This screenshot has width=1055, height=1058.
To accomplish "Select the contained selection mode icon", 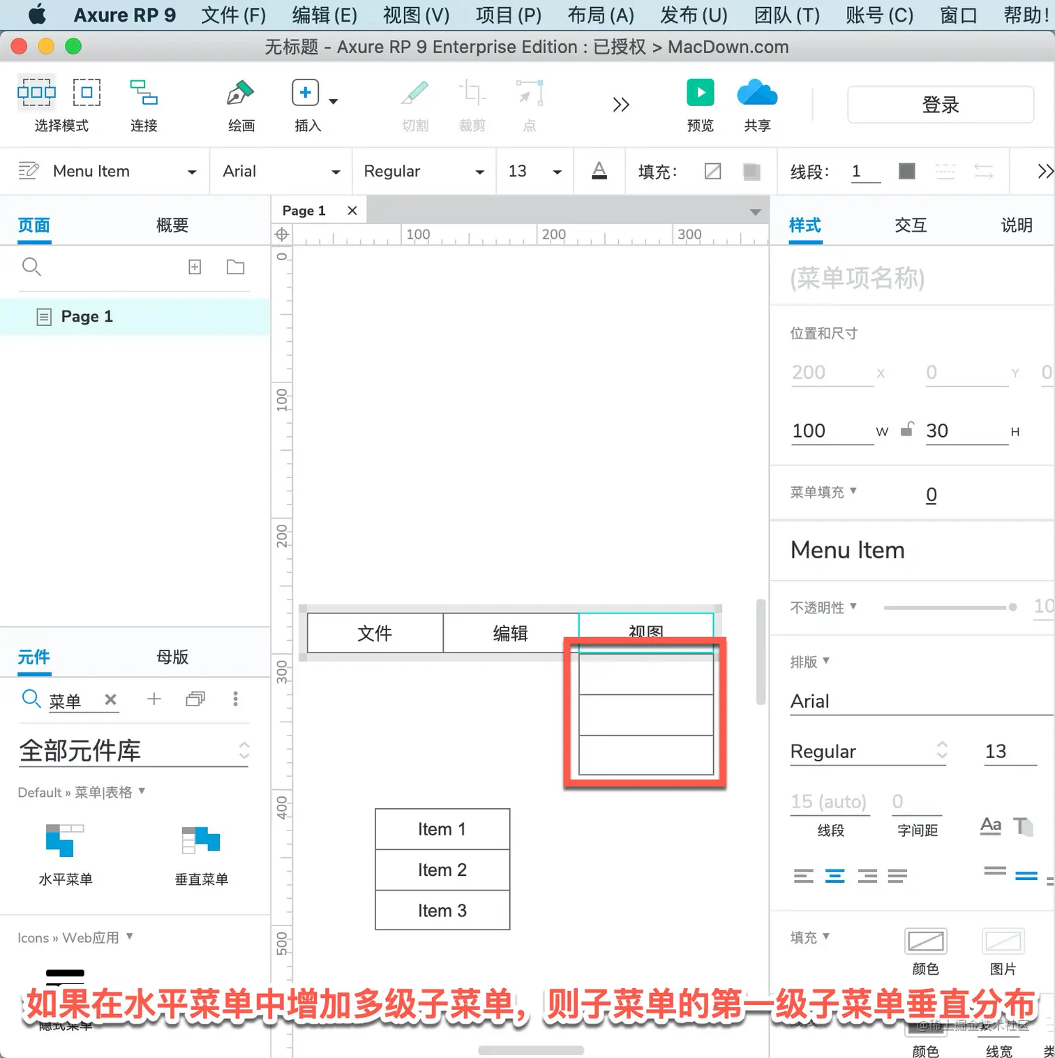I will pos(87,92).
